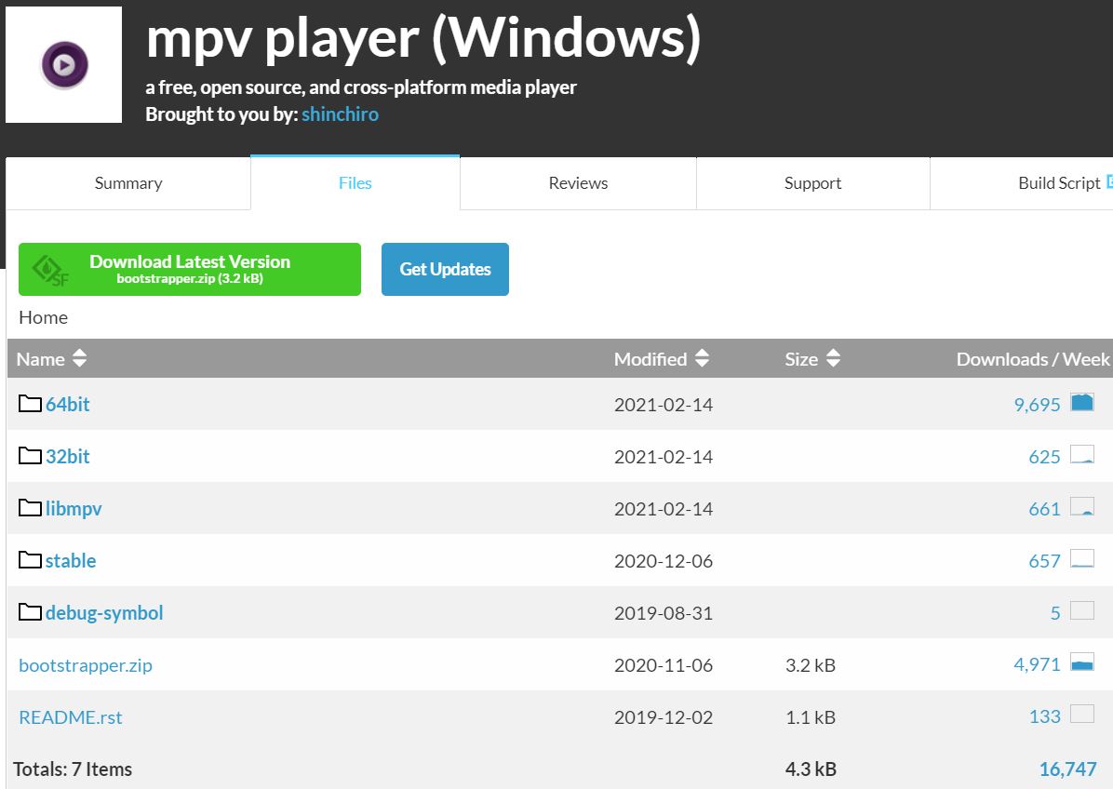Sort files by Modified arrows
The width and height of the screenshot is (1113, 789).
coord(702,358)
